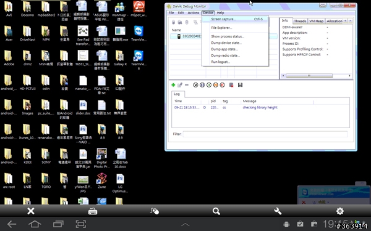Open the Help menu
The image size is (371, 231).
click(x=220, y=13)
